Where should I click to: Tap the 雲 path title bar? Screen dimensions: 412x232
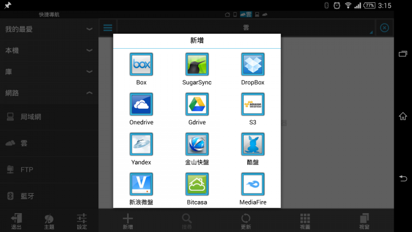coord(246,27)
